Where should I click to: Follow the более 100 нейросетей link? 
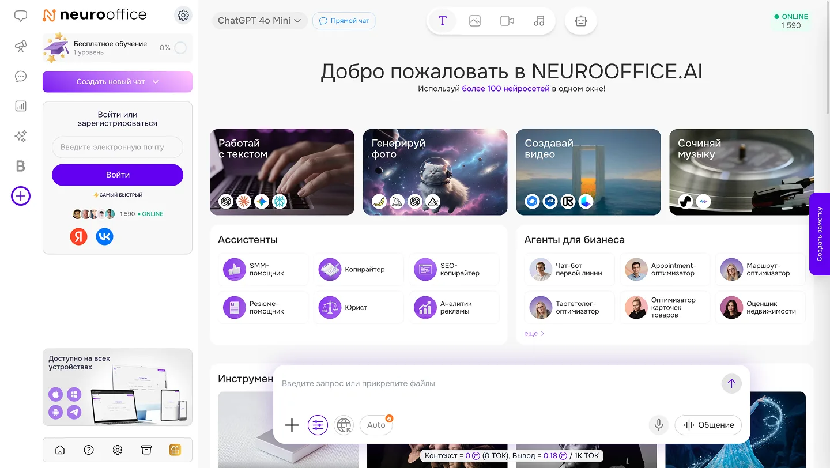point(505,89)
